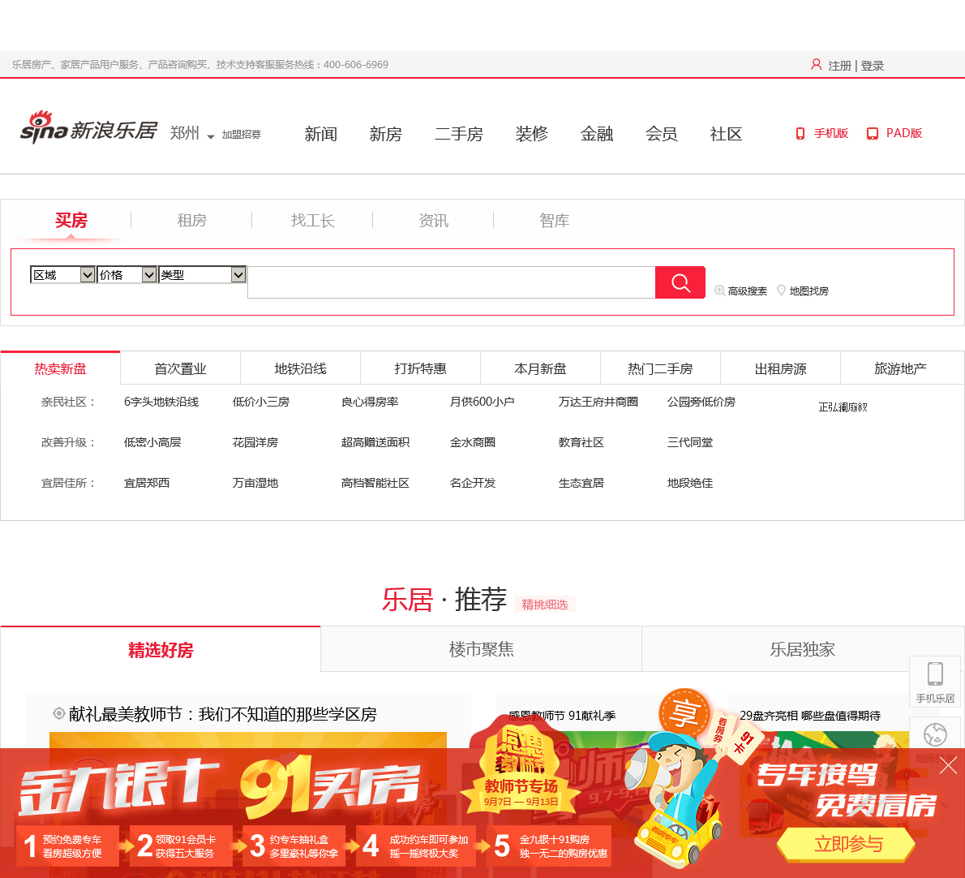965x878 pixels.
Task: Go to 社区 in main navigation
Action: 727,134
